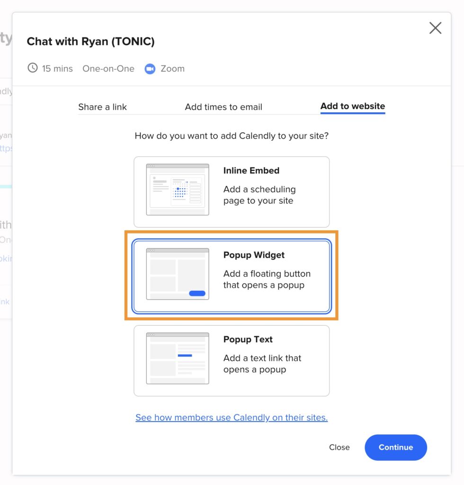Click the Popup Widget preview thumbnail

click(x=178, y=274)
